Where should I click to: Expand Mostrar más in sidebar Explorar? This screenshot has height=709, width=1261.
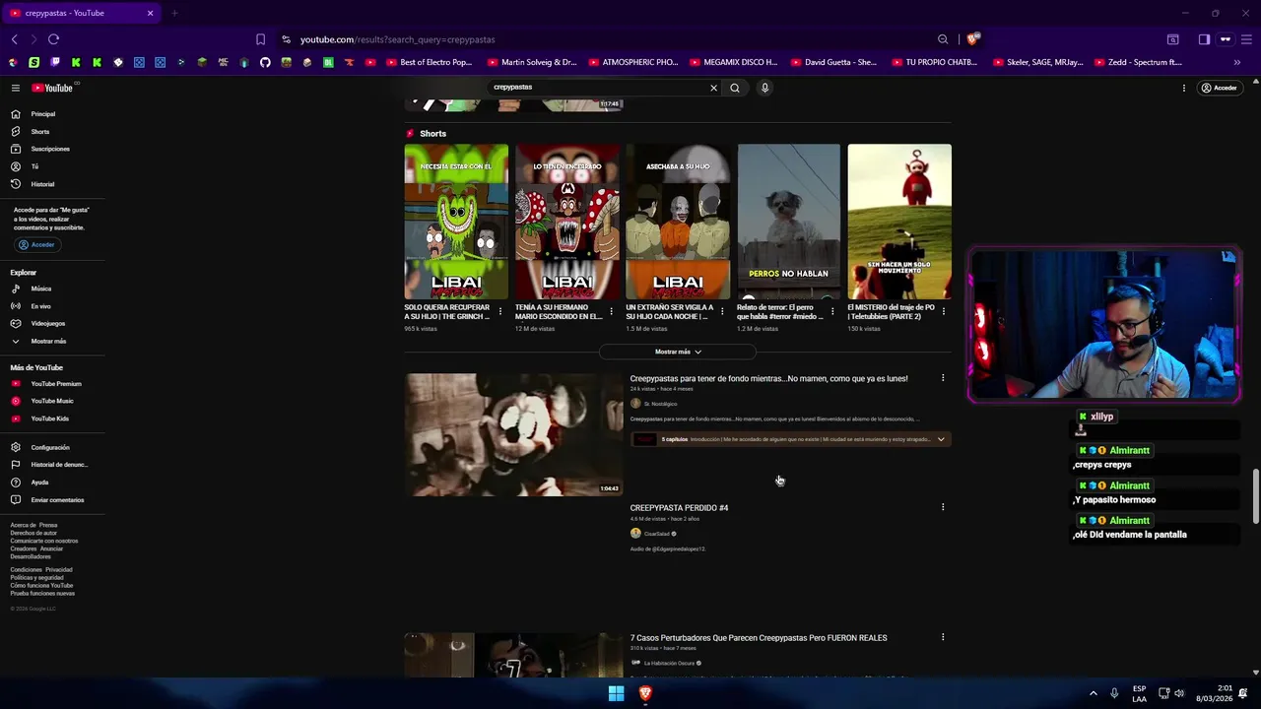coord(47,341)
